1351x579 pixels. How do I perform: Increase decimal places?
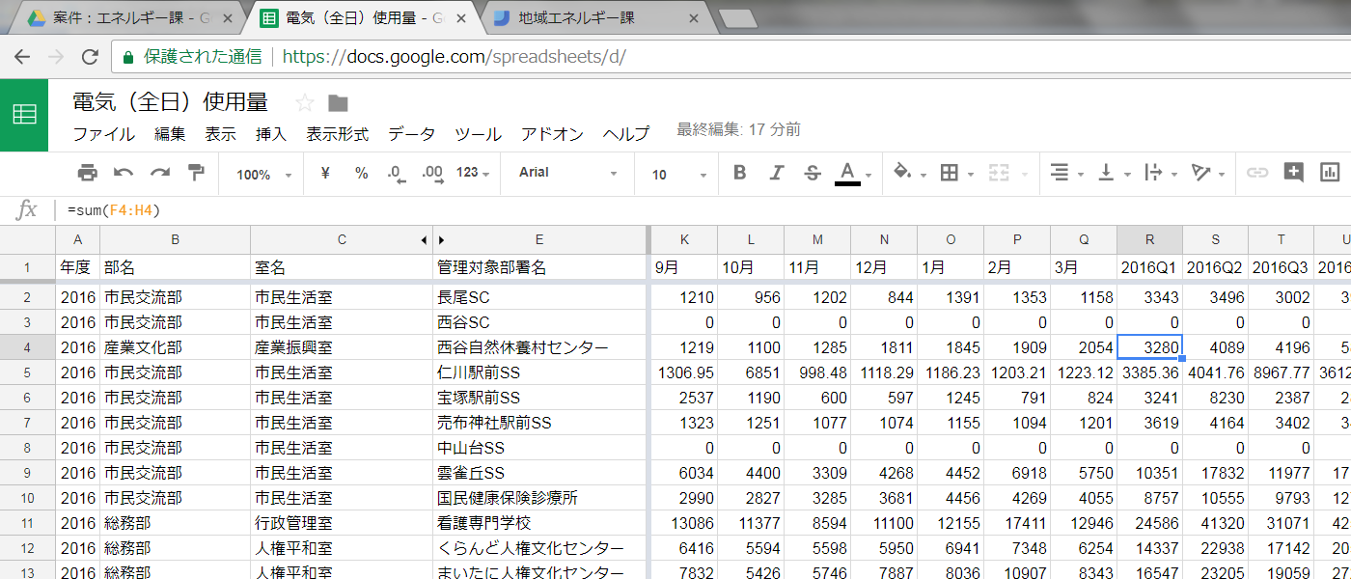pyautogui.click(x=432, y=174)
